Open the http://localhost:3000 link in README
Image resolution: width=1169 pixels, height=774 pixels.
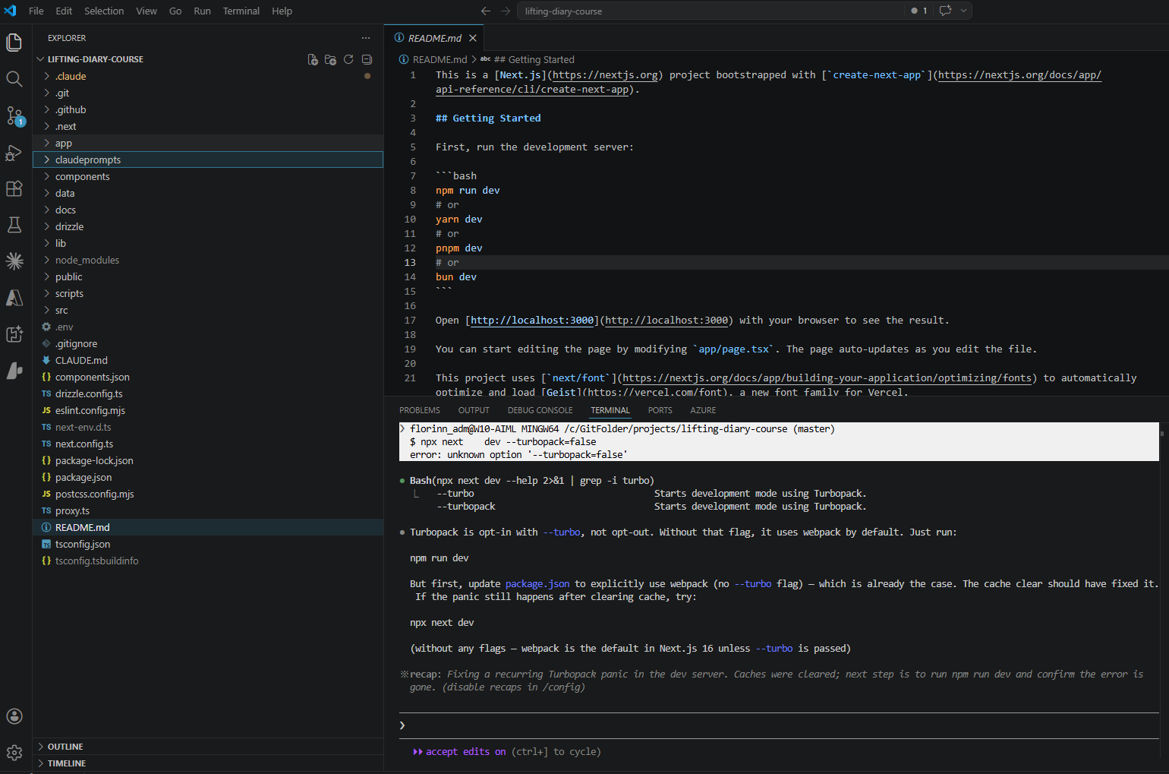pyautogui.click(x=531, y=320)
